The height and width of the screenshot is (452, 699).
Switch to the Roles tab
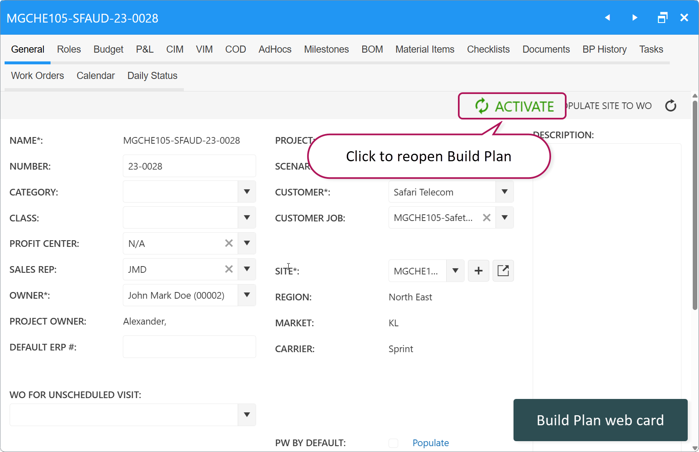[69, 49]
